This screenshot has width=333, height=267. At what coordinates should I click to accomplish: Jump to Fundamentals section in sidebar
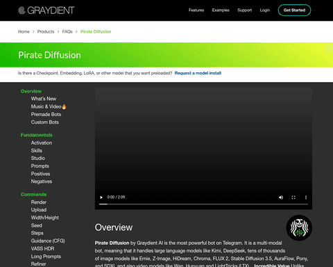36,135
